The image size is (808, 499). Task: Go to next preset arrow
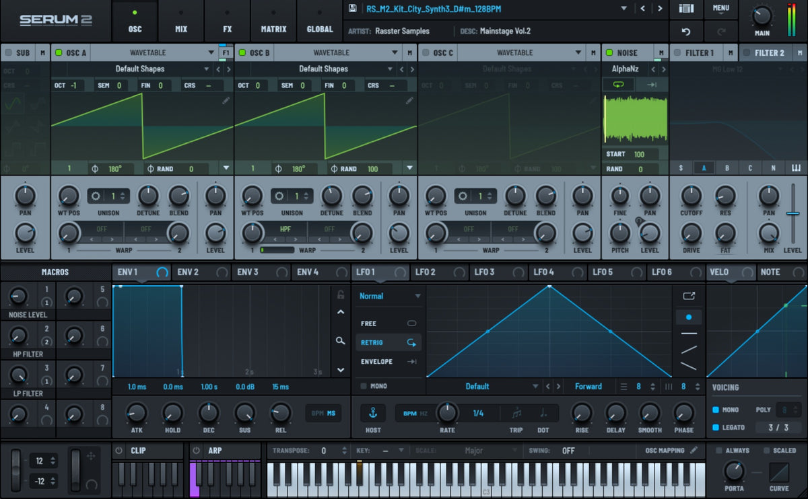point(659,9)
